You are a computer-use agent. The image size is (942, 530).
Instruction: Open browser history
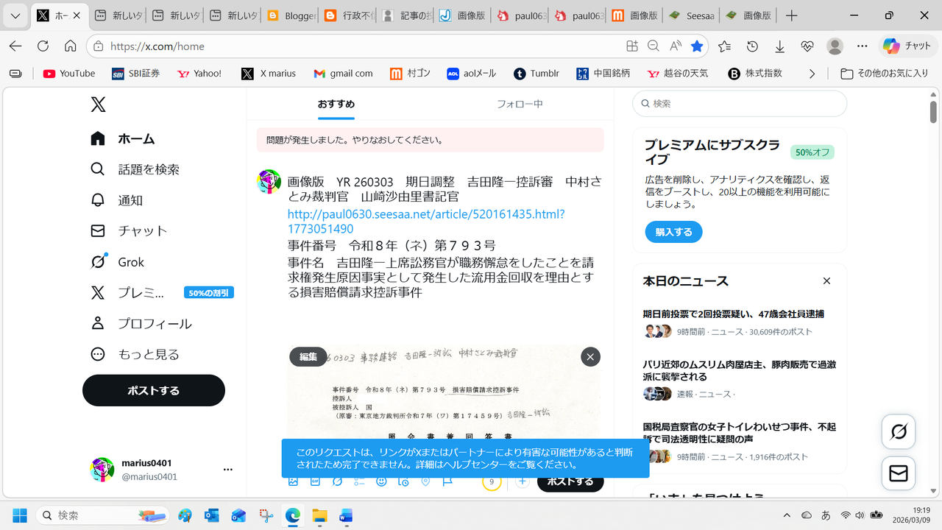click(752, 46)
